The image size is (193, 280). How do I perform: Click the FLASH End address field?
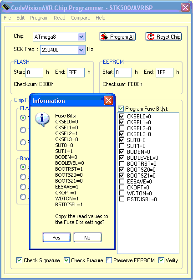(x=76, y=72)
